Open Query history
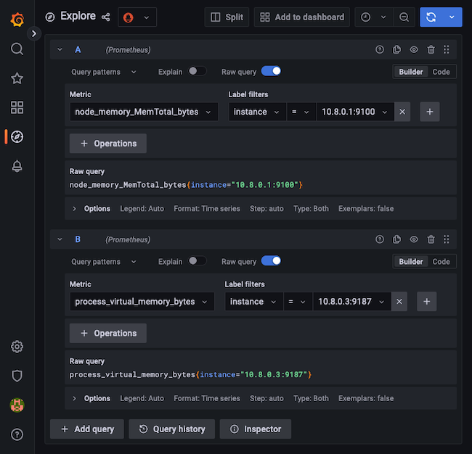Viewport: 472px width, 454px height. tap(172, 429)
